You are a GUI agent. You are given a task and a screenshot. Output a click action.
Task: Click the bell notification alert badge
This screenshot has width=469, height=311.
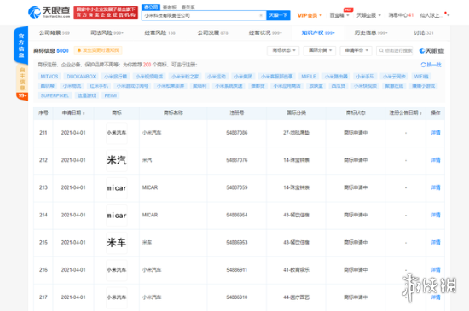[x=98, y=50]
